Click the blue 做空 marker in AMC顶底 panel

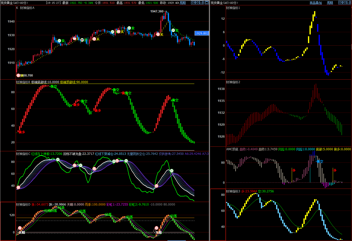pos(320,161)
